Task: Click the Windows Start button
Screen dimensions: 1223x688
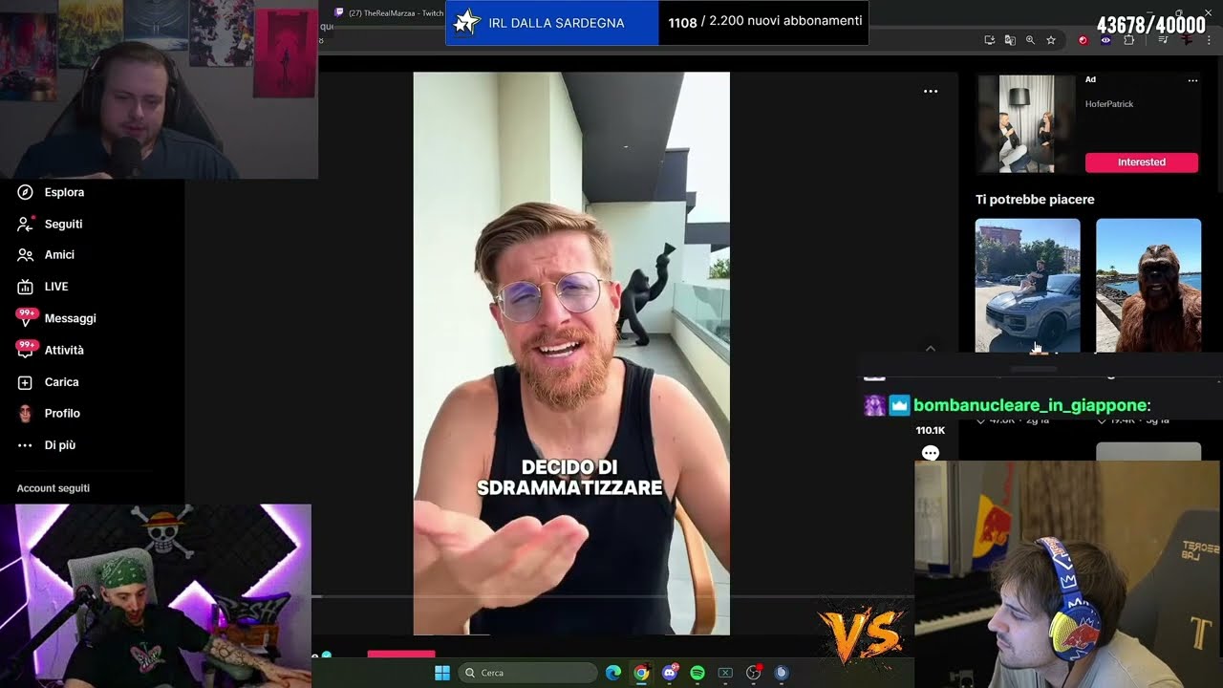Action: pyautogui.click(x=442, y=673)
